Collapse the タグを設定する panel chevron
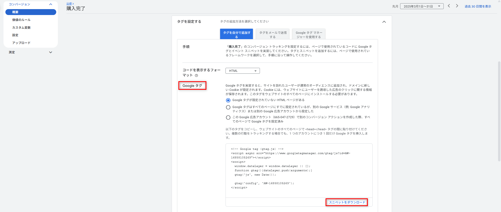The height and width of the screenshot is (212, 501). pyautogui.click(x=384, y=22)
